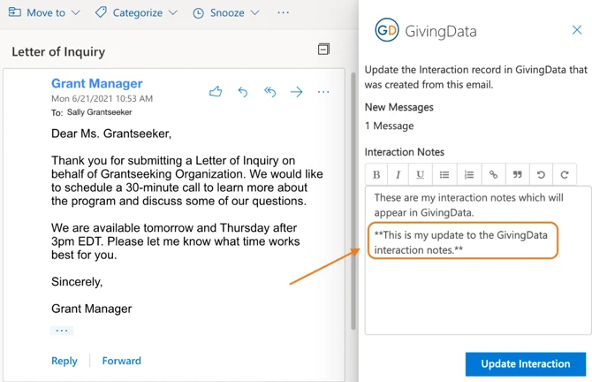Click the Snooze label
This screenshot has height=382, width=592.
click(227, 13)
